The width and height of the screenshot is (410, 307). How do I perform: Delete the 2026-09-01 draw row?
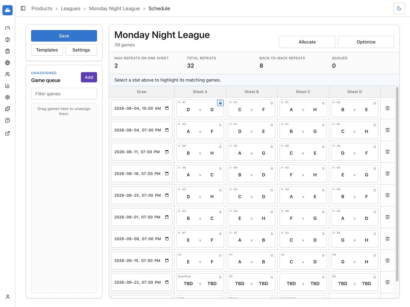coord(388,217)
